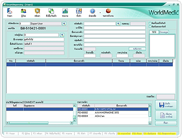This screenshot has width=182, height=138.
Task: Click the storage location input field
Action: [x=115, y=45]
